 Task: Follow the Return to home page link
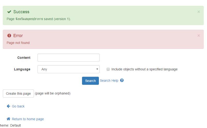tap(28, 119)
